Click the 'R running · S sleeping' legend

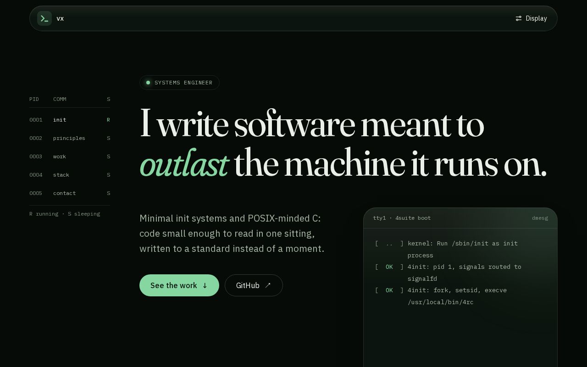pyautogui.click(x=65, y=214)
